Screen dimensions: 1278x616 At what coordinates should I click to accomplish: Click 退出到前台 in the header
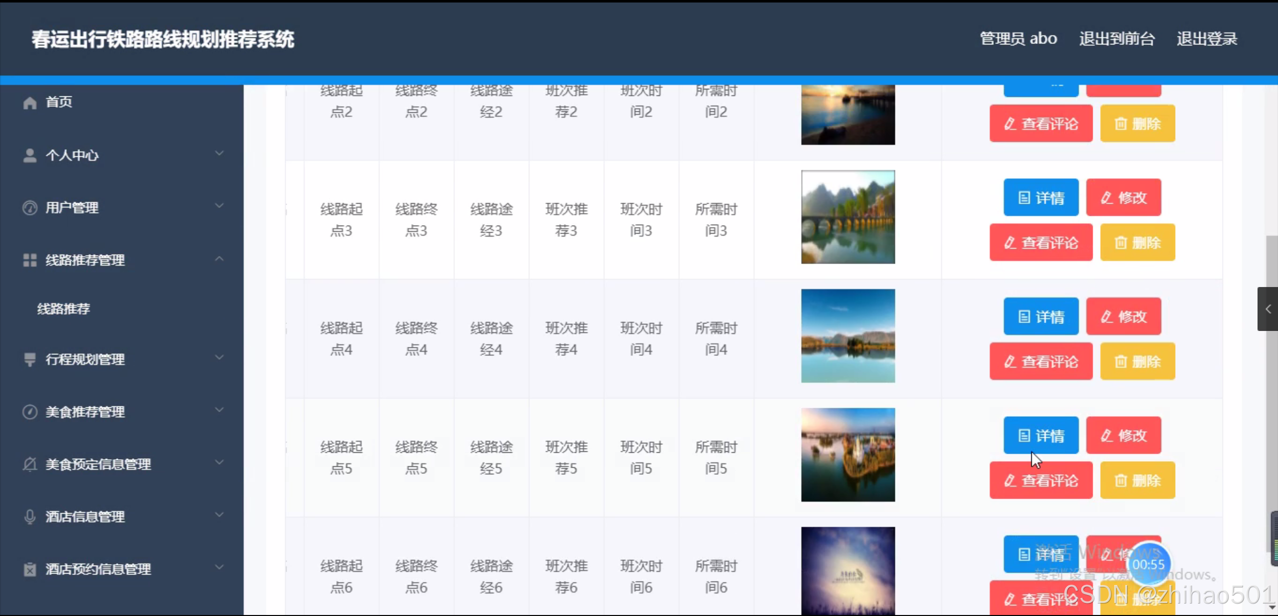pos(1117,38)
